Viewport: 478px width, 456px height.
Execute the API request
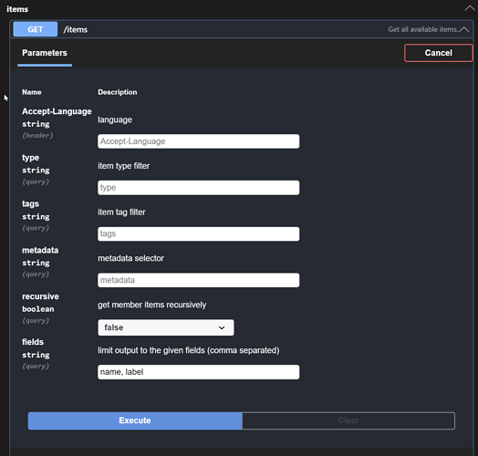(x=135, y=420)
